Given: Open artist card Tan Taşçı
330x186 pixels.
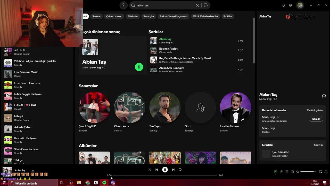Looking at the screenshot, I should point(165,112).
